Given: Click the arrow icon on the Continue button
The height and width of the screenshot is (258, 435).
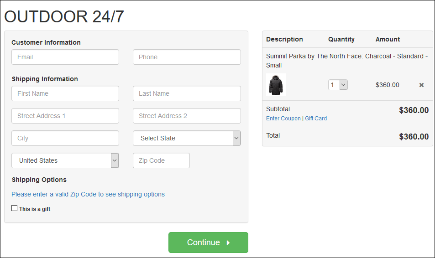Looking at the screenshot, I should pos(228,243).
